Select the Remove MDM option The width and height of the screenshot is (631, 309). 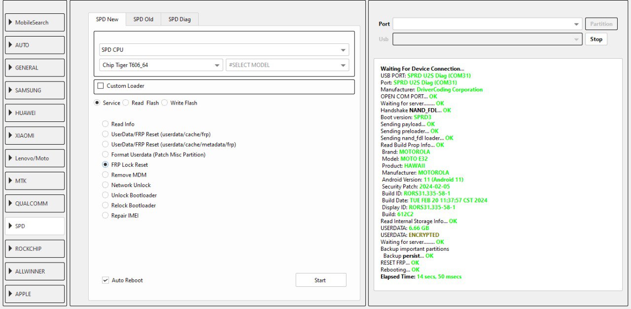click(x=124, y=175)
